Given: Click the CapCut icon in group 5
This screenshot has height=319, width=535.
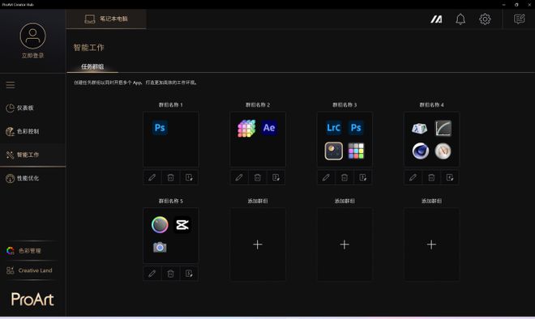Looking at the screenshot, I should click(182, 224).
